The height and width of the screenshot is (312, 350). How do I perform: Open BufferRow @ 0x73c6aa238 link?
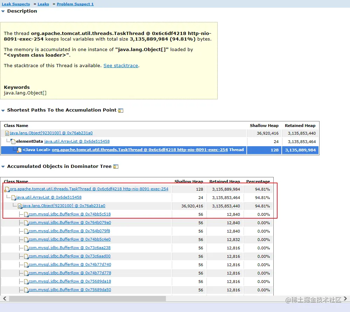(x=70, y=248)
